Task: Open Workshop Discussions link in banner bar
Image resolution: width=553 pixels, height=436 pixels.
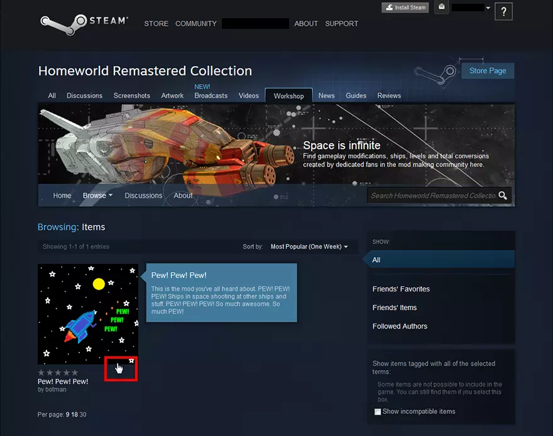Action: (143, 195)
